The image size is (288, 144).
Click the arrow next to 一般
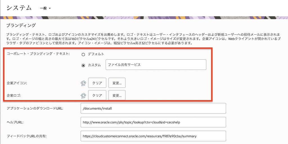coord(50,9)
